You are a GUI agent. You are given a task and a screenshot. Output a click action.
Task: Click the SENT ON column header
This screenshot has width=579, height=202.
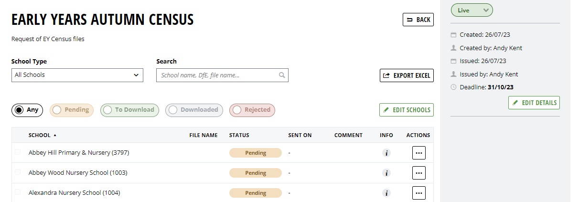(300, 135)
